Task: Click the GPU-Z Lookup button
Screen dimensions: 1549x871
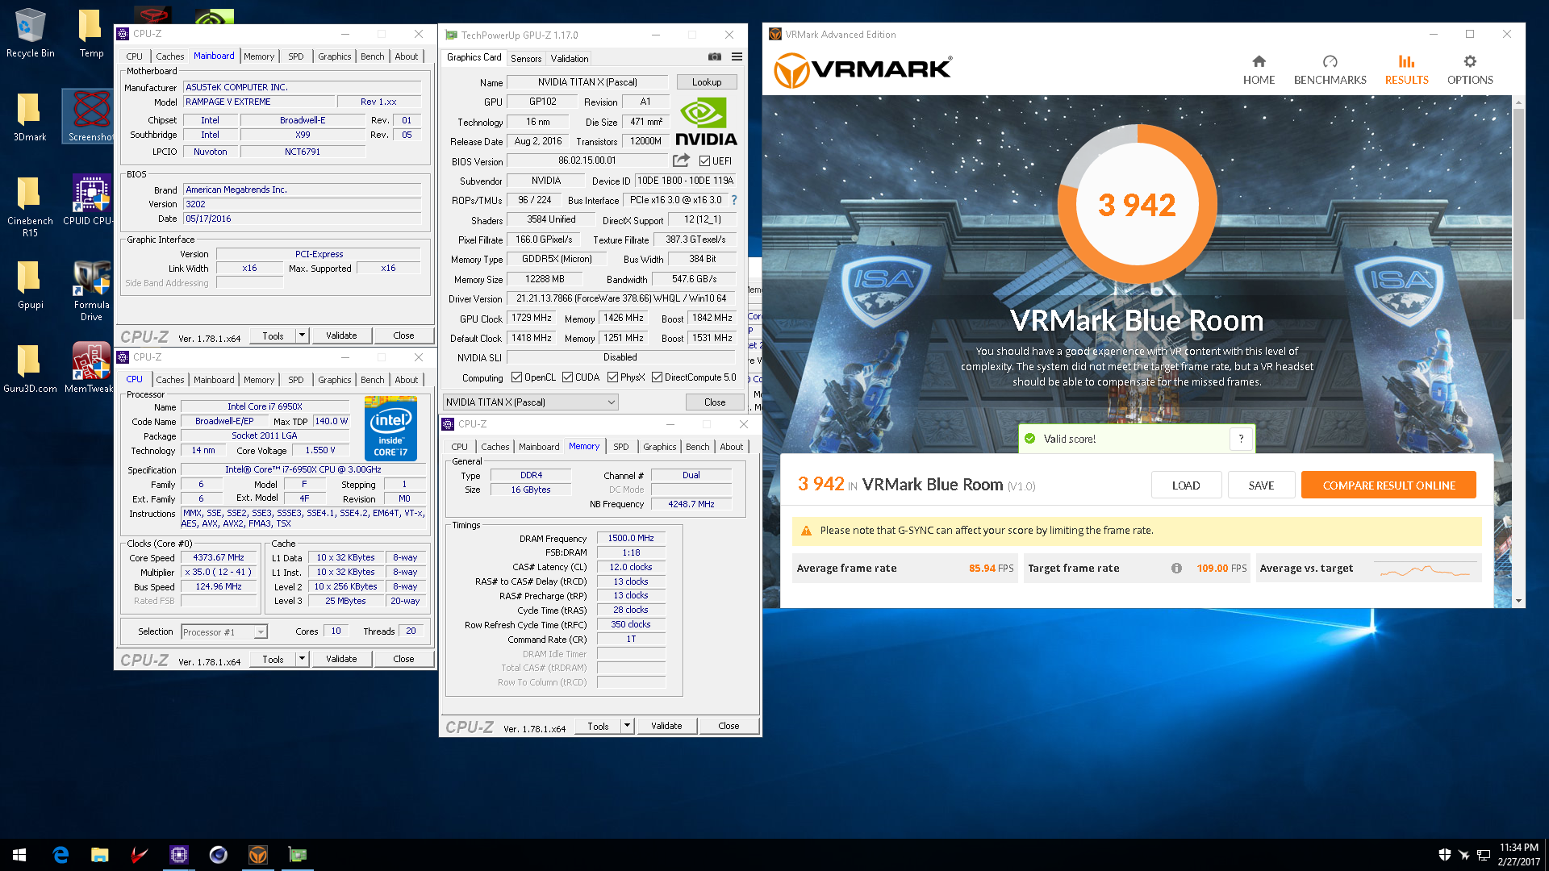Action: tap(707, 82)
